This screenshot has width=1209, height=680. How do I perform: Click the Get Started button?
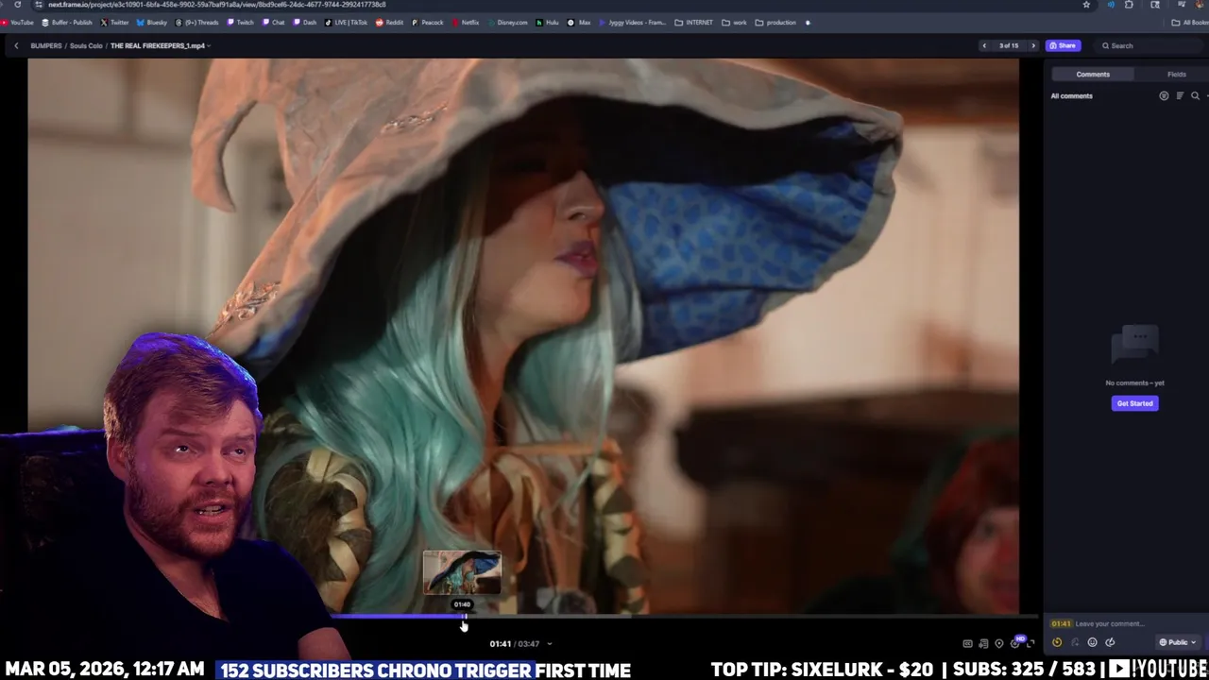[1134, 403]
